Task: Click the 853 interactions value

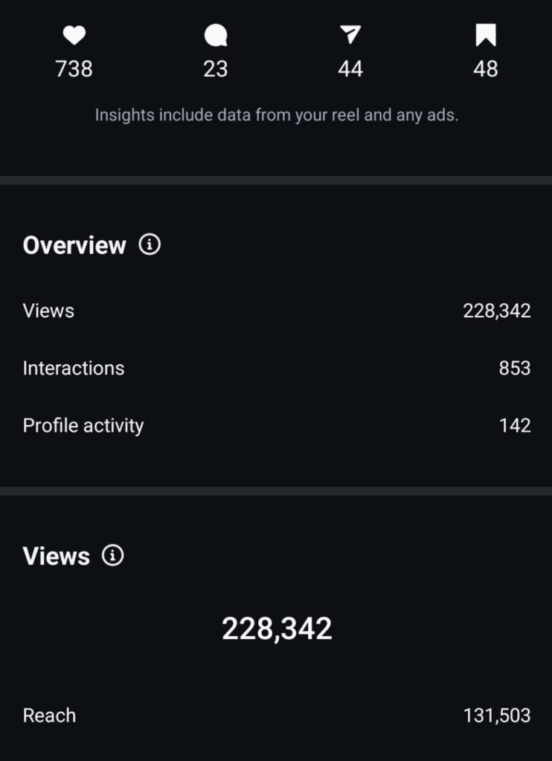Action: point(514,368)
